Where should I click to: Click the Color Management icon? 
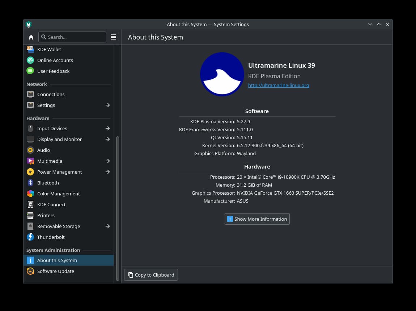click(x=30, y=194)
